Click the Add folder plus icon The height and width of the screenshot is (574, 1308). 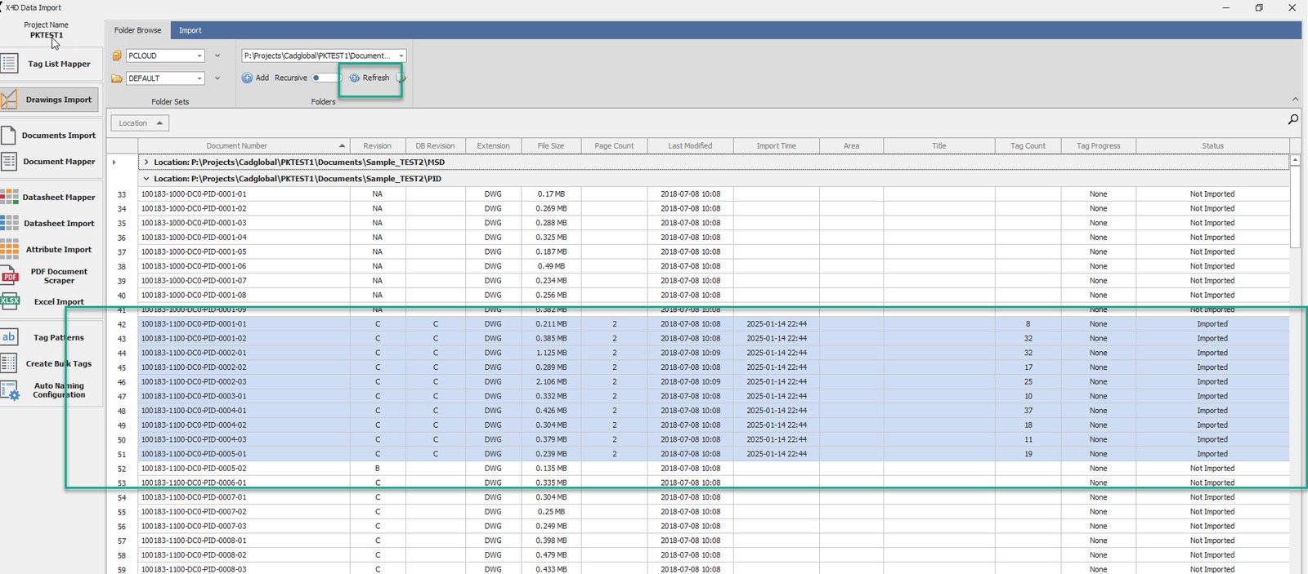click(247, 78)
